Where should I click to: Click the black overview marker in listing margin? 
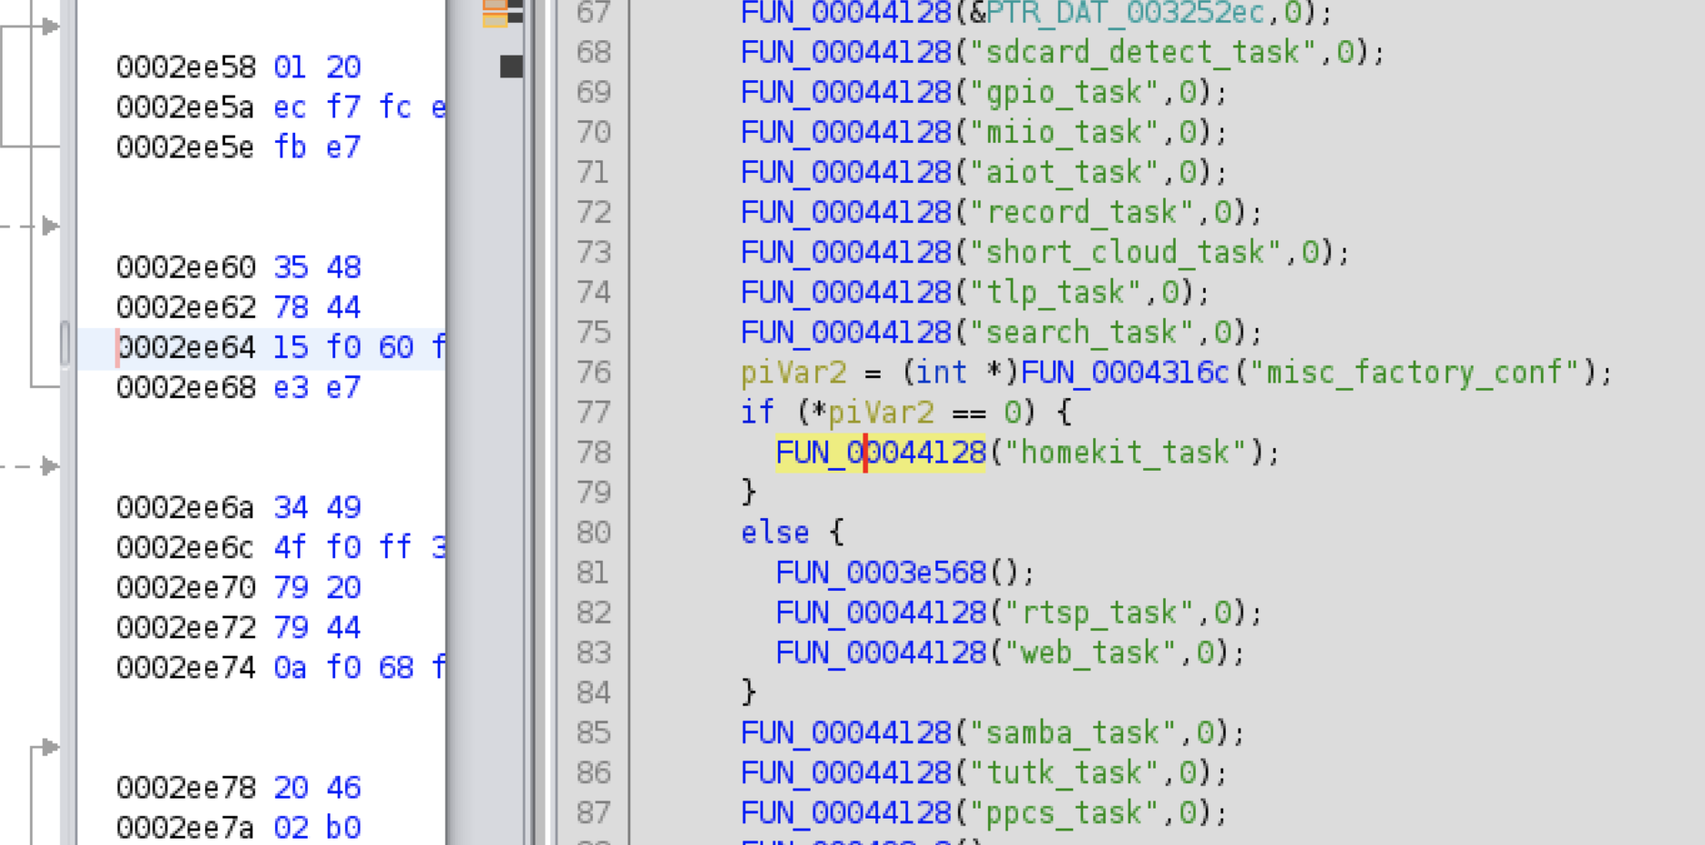[511, 66]
